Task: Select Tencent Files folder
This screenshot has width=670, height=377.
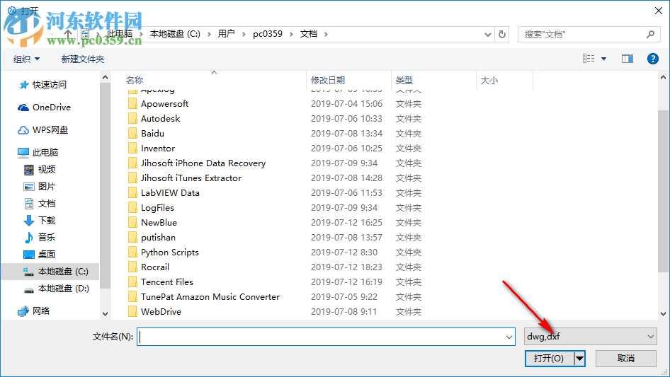Action: [x=166, y=282]
